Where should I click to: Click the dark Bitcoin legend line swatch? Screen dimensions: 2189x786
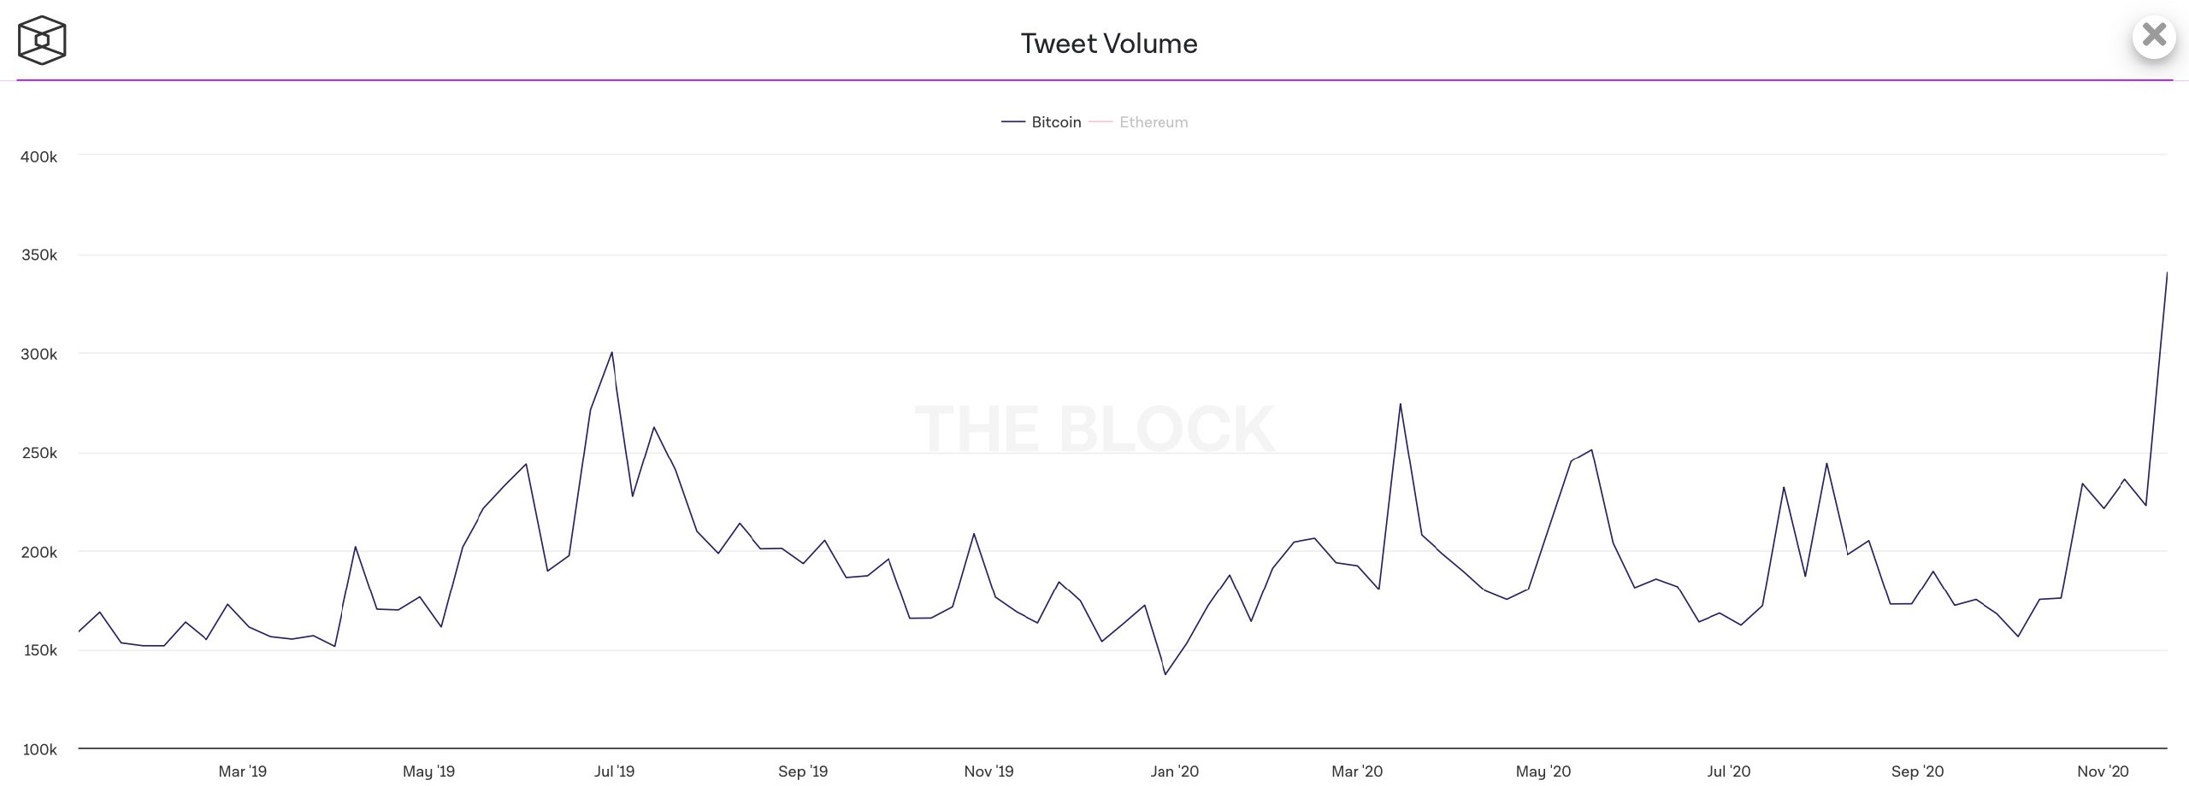pos(1013,122)
